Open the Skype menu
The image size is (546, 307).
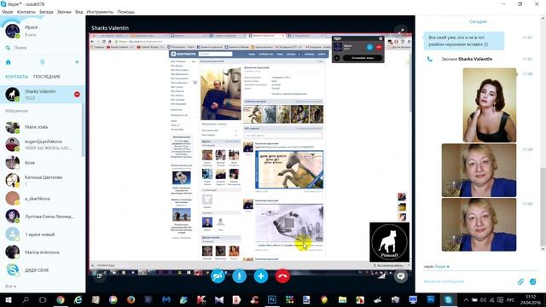pos(7,12)
